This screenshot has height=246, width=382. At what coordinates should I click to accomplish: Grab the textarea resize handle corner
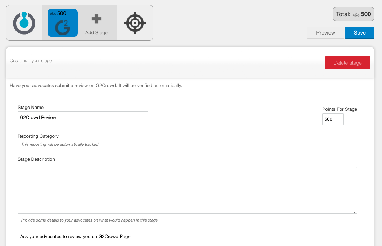click(355, 212)
